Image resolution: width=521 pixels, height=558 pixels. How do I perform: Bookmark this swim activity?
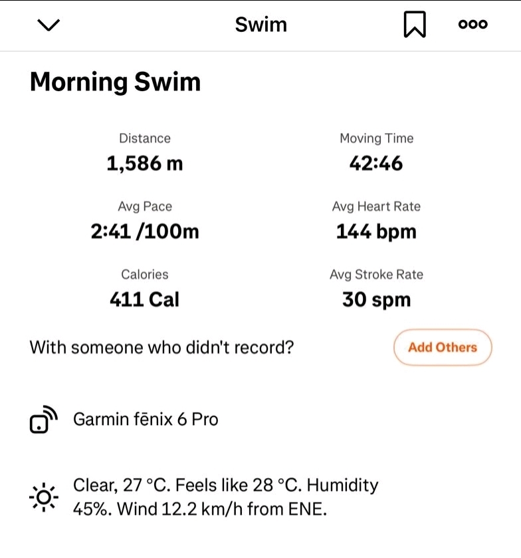tap(414, 25)
